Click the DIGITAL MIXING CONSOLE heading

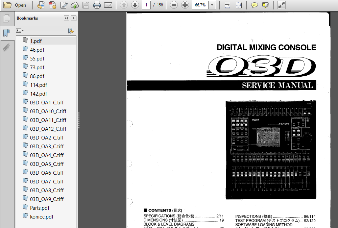click(x=266, y=47)
